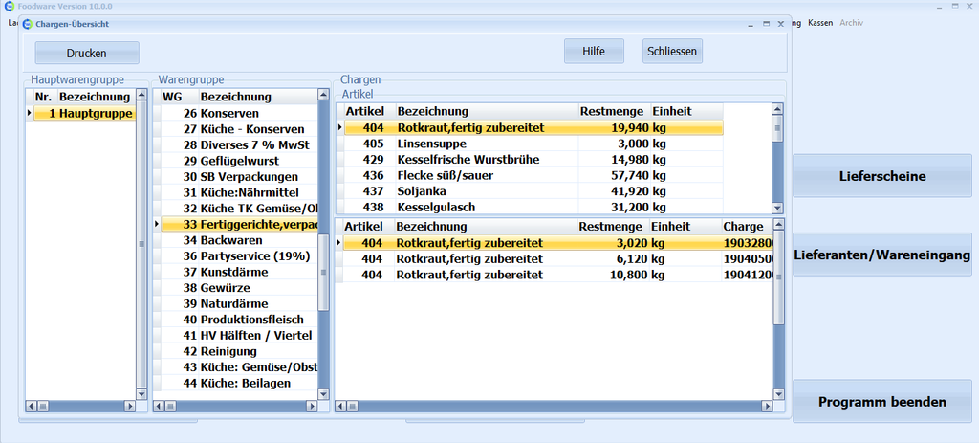Open Hilfe in Chargen-Übersicht
The width and height of the screenshot is (979, 443).
point(594,52)
